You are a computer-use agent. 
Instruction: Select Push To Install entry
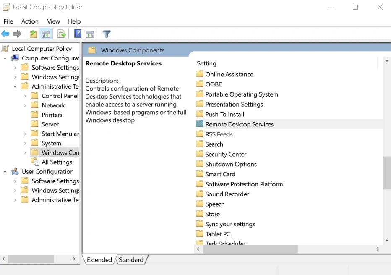[224, 114]
